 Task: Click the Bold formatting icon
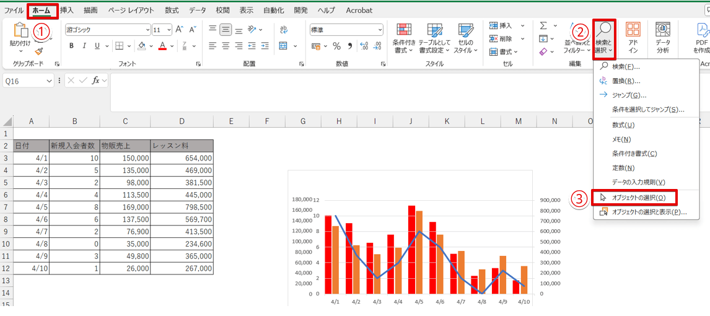pos(72,46)
